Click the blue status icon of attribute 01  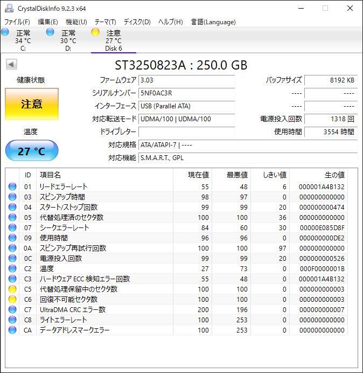12,186
